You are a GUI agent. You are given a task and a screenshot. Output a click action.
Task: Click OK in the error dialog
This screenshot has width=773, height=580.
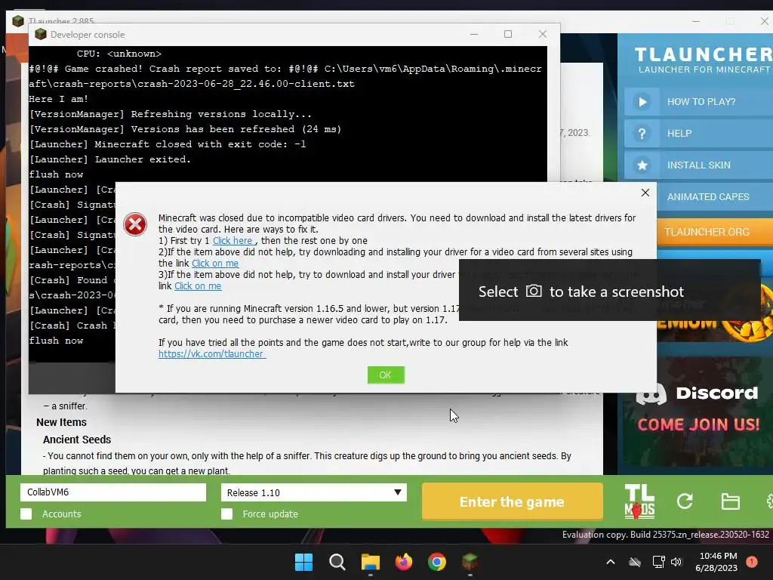pyautogui.click(x=386, y=375)
